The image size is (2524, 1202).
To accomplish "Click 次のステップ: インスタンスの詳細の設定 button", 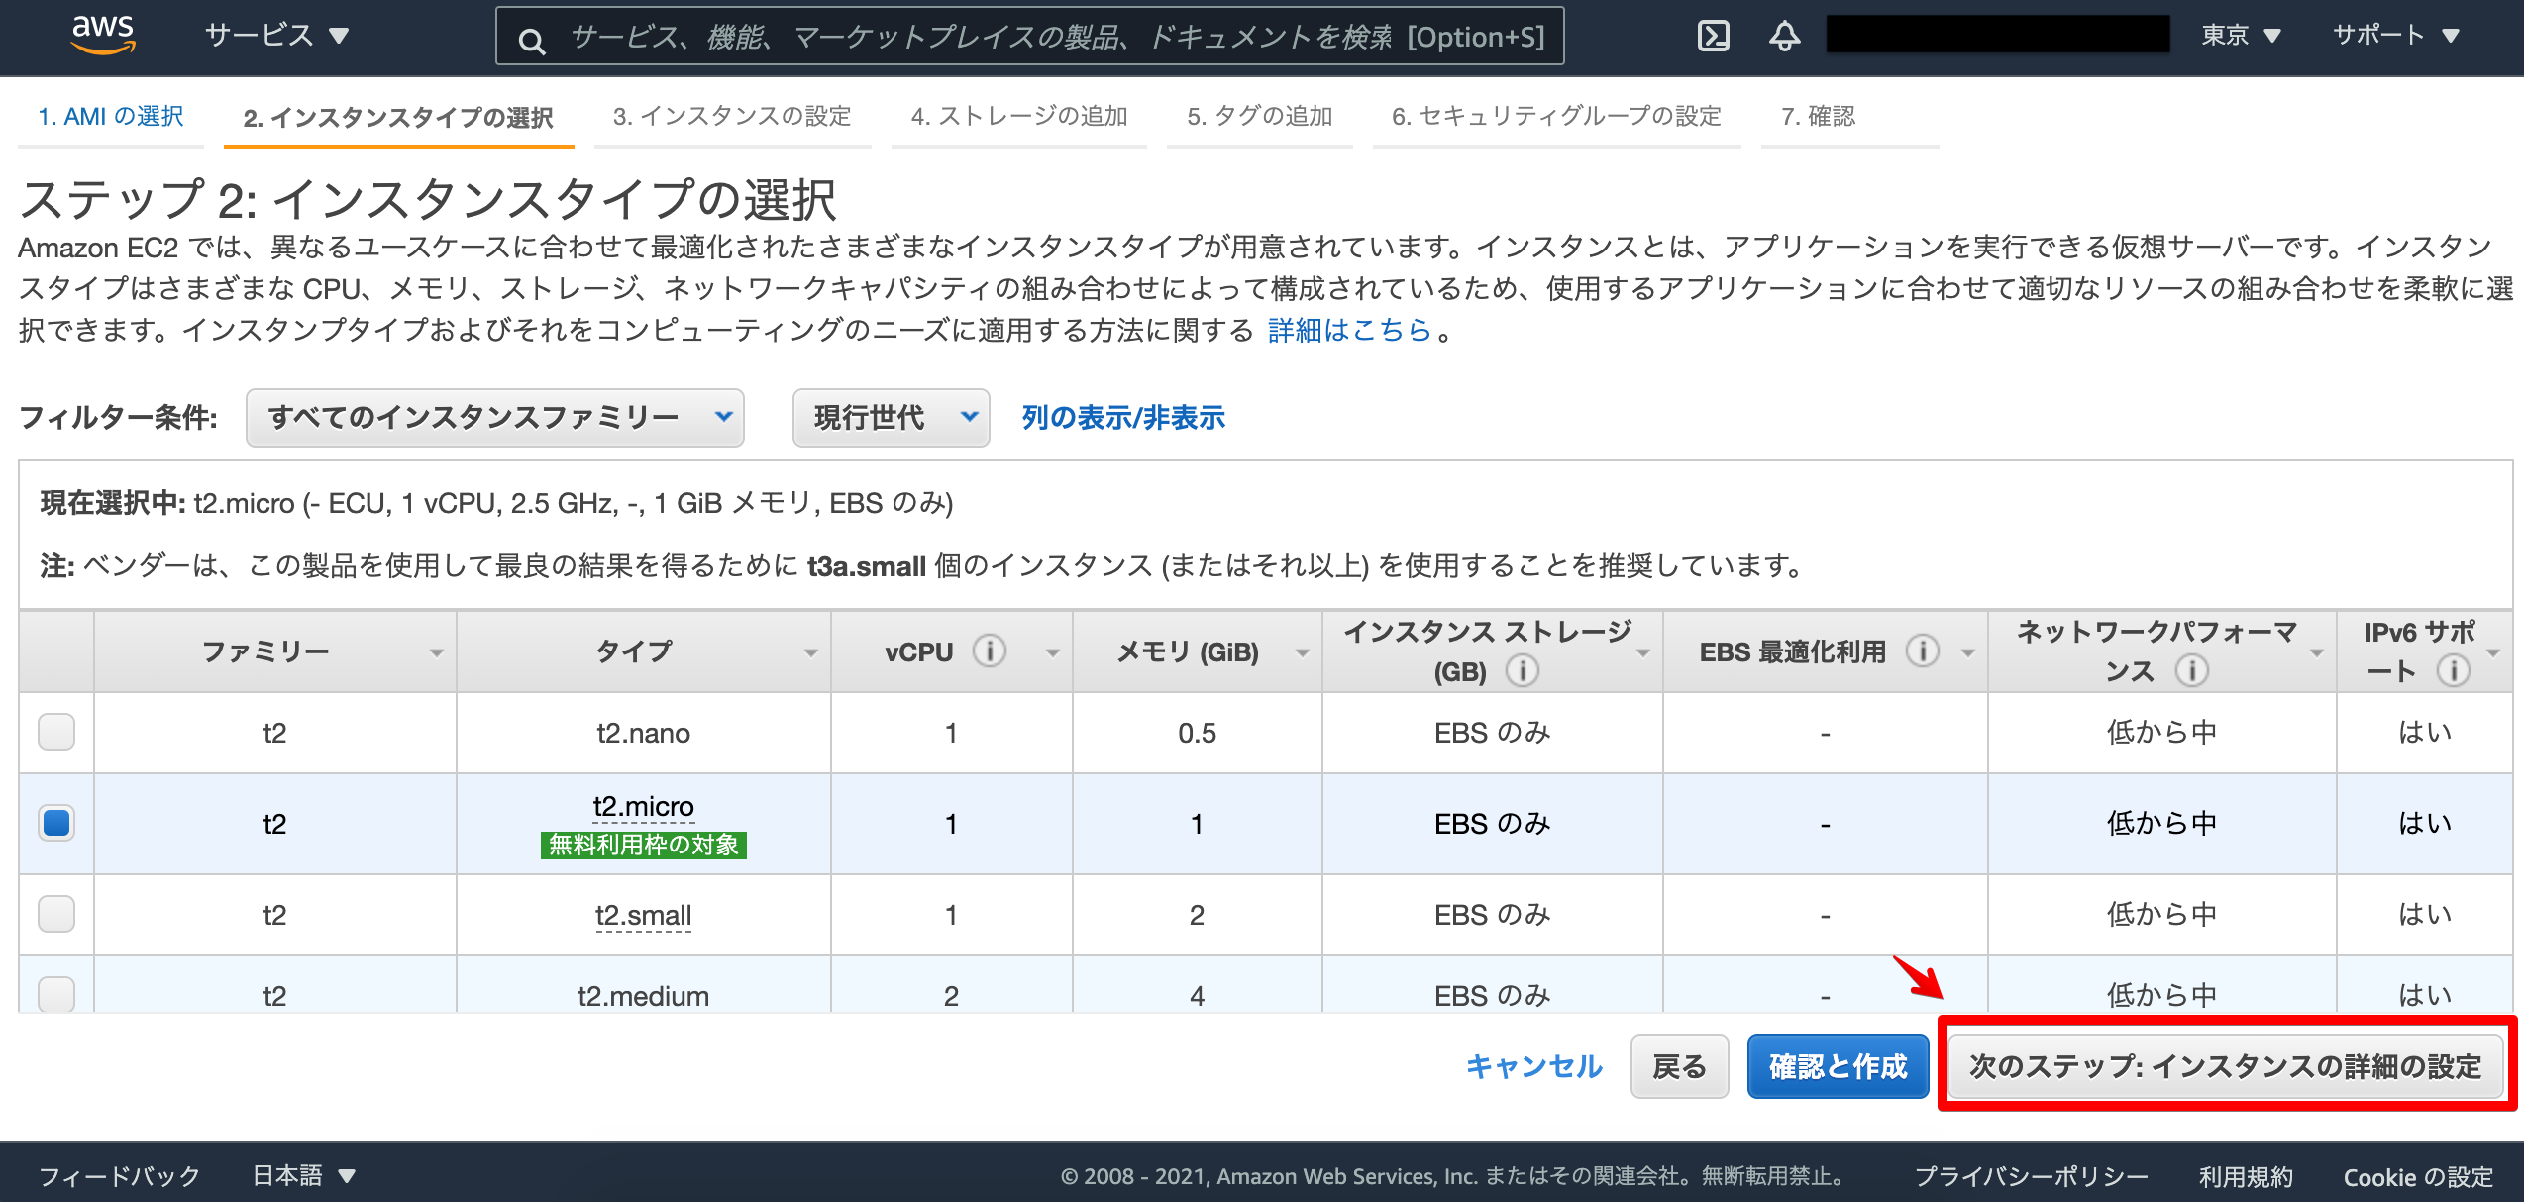I will [2226, 1066].
